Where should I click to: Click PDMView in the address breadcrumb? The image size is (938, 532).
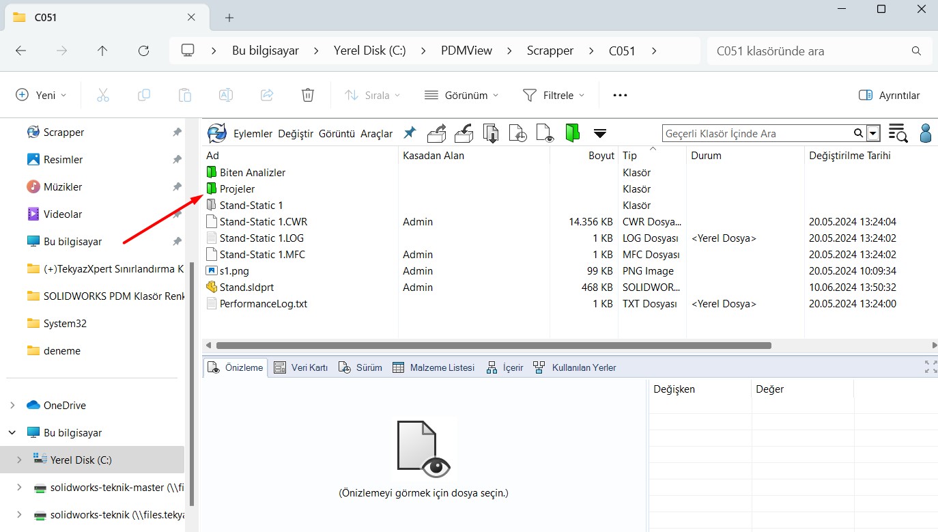coord(466,51)
